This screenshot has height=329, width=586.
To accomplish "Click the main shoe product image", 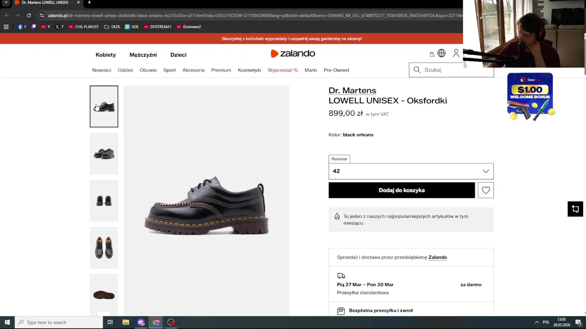I will [206, 201].
